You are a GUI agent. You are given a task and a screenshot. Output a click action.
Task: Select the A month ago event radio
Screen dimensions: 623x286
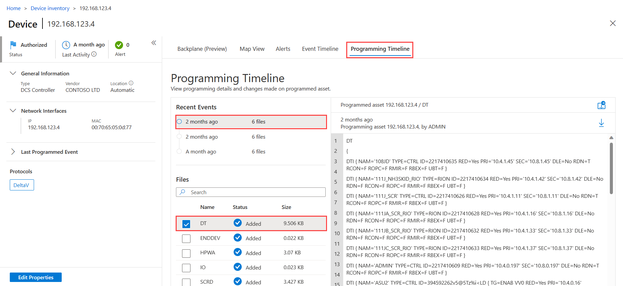click(179, 151)
